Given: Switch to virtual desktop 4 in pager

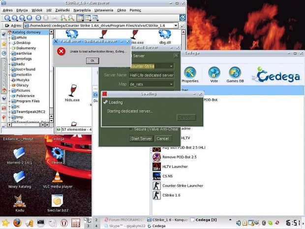Looking at the screenshot, I should click(96, 226).
